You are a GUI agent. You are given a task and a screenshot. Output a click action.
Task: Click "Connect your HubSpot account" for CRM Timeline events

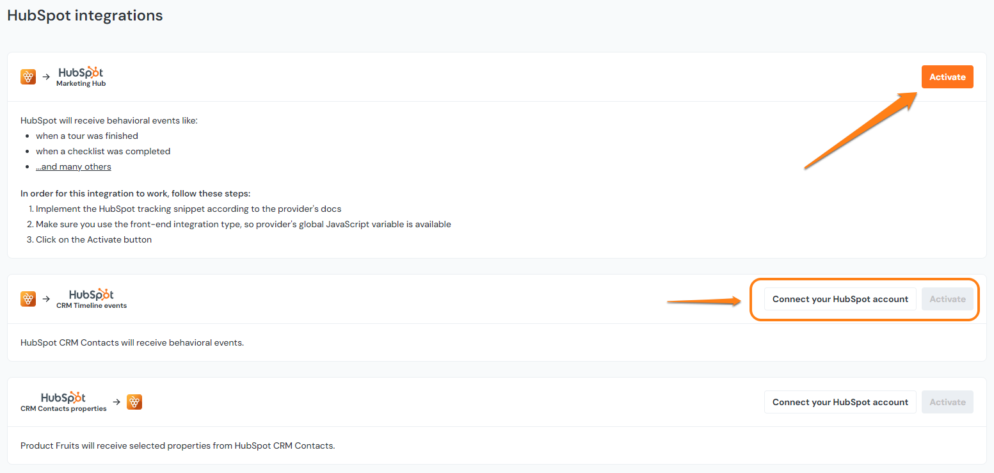(x=840, y=298)
